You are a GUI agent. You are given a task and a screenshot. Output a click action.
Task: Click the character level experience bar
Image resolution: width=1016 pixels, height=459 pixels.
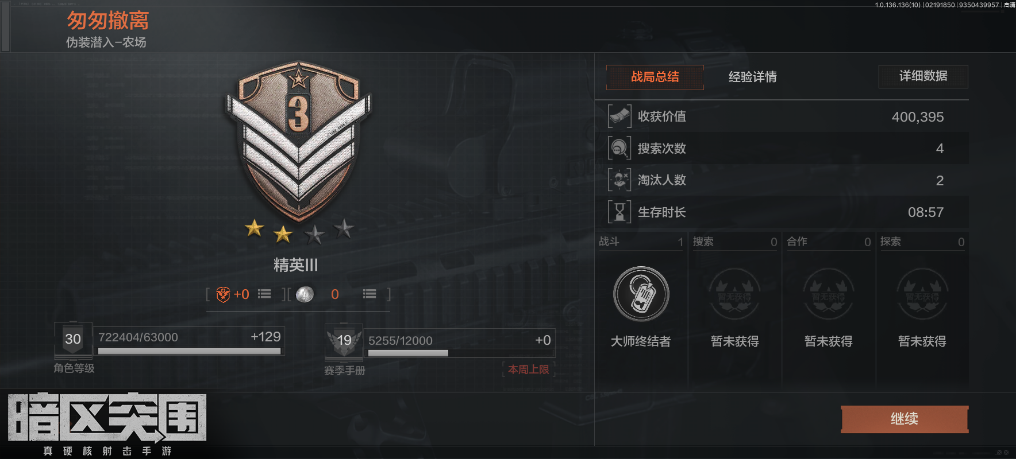coord(190,351)
